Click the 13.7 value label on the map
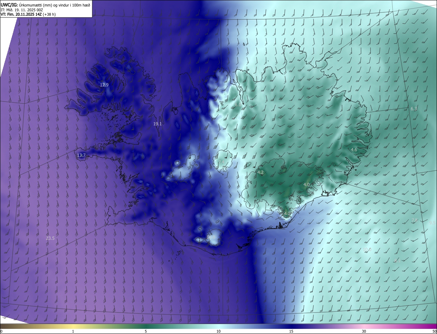 pos(81,155)
